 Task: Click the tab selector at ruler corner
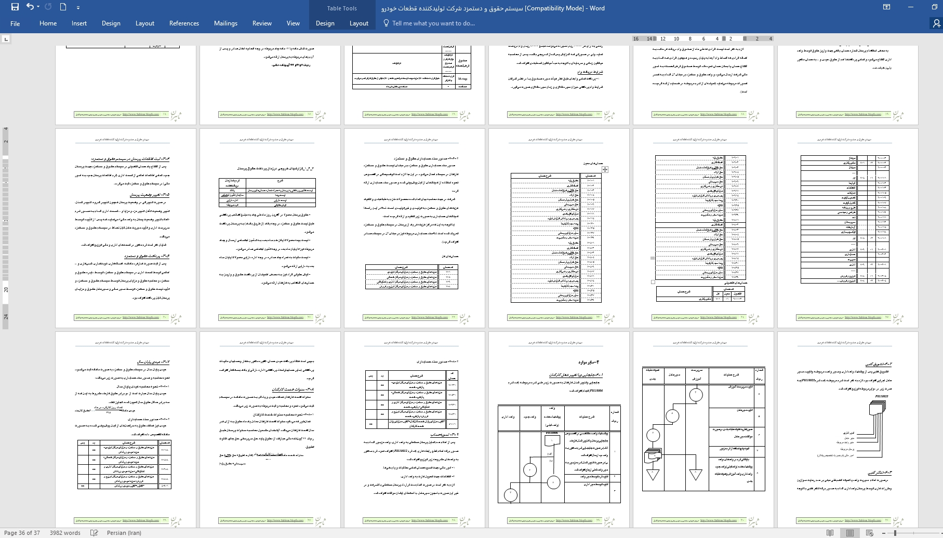point(6,39)
